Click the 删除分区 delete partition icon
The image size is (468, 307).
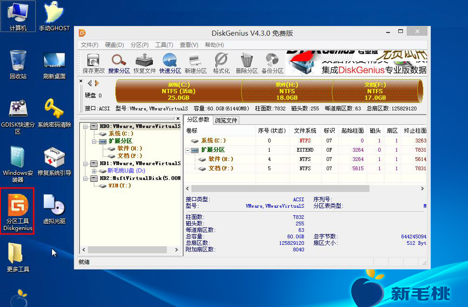[246, 63]
